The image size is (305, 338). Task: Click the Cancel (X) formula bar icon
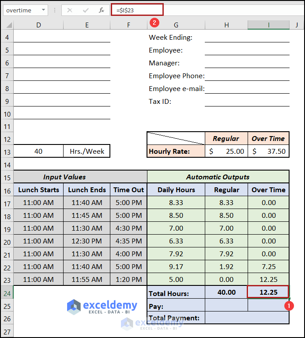70,10
